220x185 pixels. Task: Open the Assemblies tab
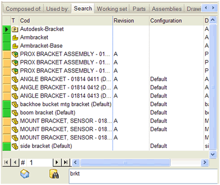[x=167, y=9]
